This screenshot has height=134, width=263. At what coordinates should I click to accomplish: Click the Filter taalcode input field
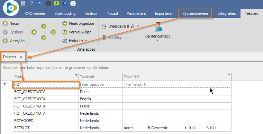[100, 84]
